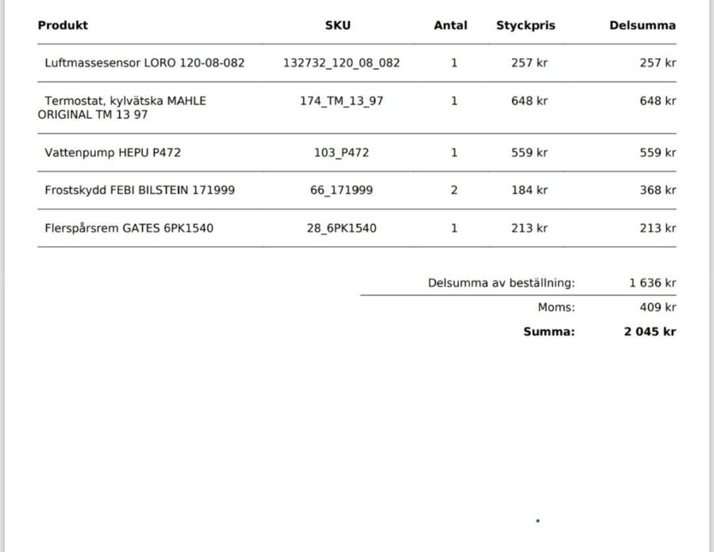Click the 648 kr Delsumma for Termostat
The image size is (714, 552).
click(x=658, y=101)
